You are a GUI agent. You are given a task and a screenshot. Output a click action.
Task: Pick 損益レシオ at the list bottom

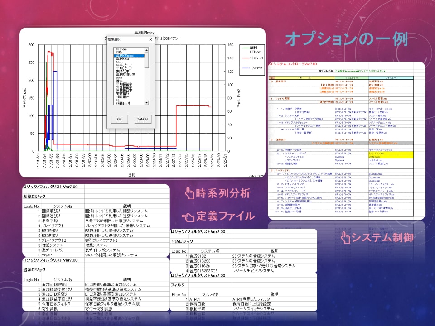[x=123, y=103]
